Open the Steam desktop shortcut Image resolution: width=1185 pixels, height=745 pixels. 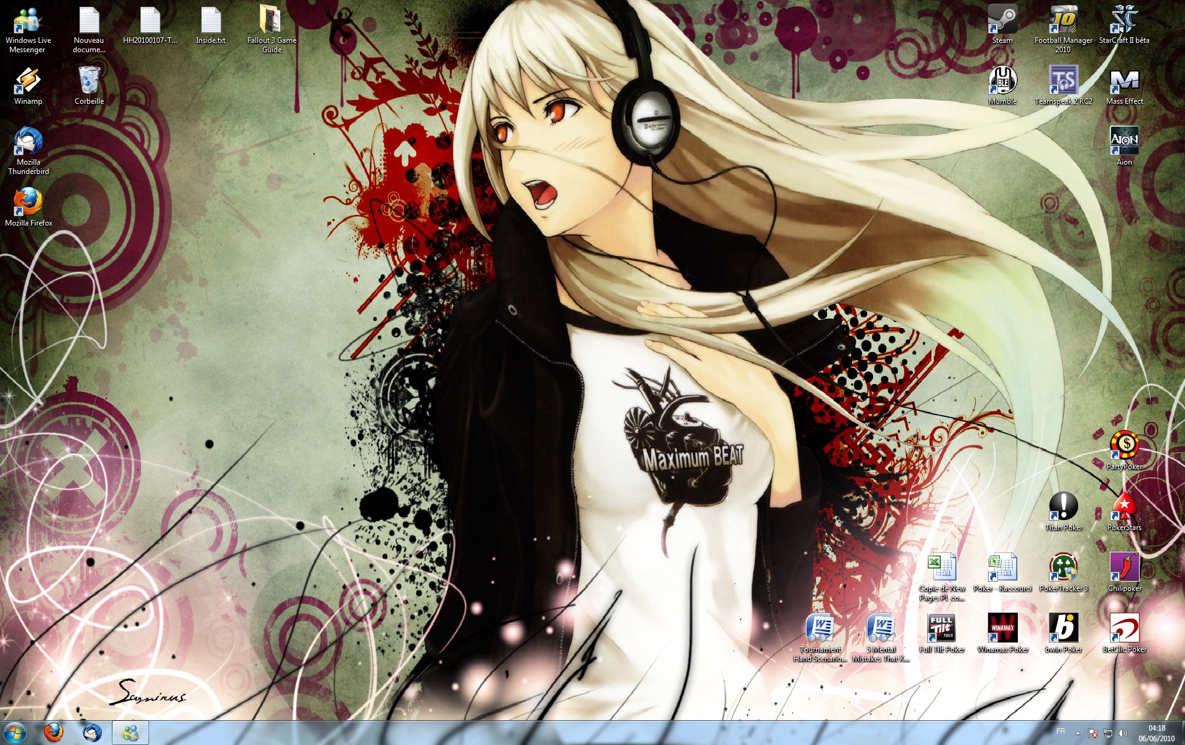[1002, 25]
